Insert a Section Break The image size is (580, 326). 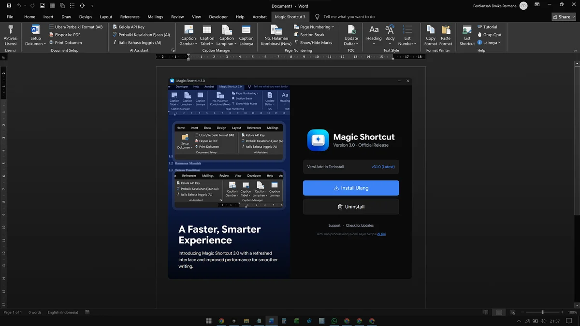point(309,35)
